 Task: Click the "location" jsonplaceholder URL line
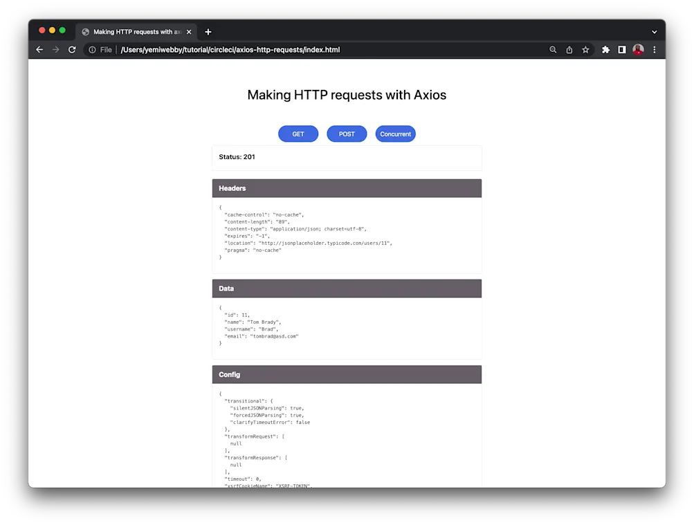pos(308,243)
